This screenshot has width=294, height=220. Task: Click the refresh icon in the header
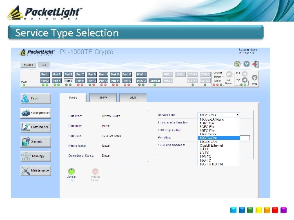coord(237,64)
